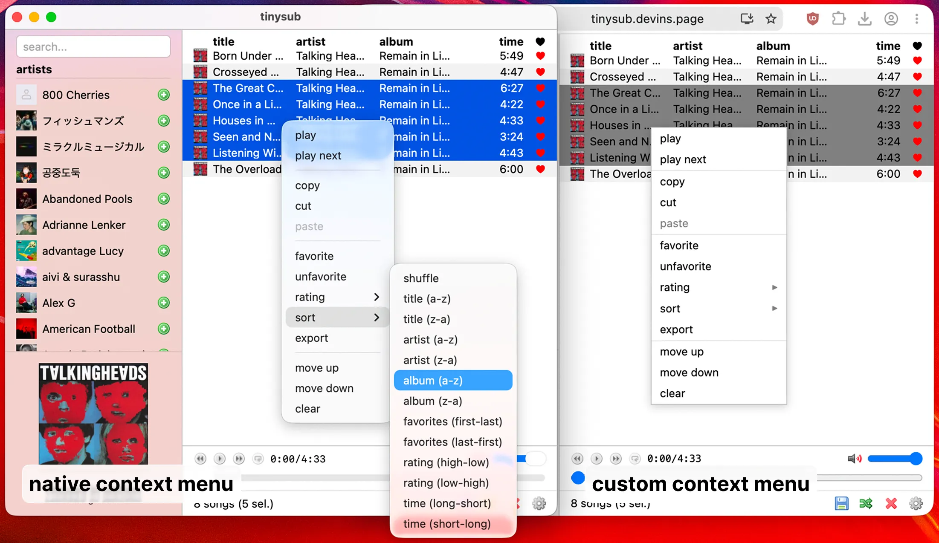Click next track button in native window
The width and height of the screenshot is (939, 543).
click(x=239, y=459)
